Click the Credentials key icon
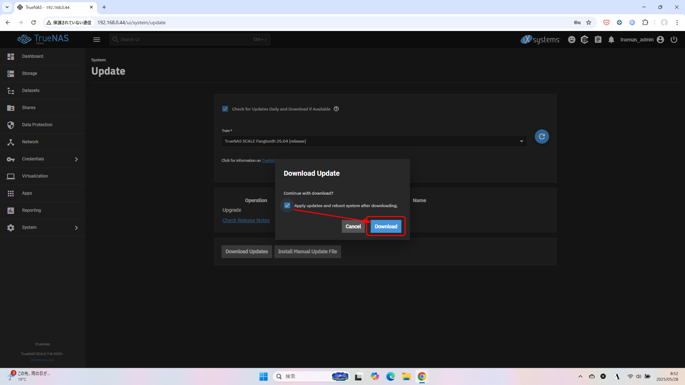The width and height of the screenshot is (685, 385). pyautogui.click(x=11, y=159)
